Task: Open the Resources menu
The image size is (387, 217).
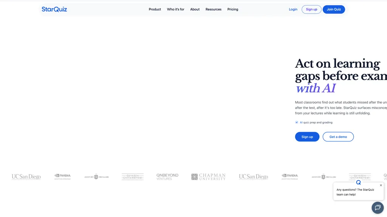Action: point(214,9)
